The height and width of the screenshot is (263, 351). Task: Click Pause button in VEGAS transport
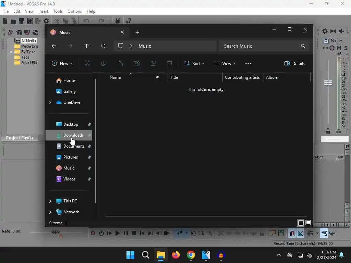(126, 234)
